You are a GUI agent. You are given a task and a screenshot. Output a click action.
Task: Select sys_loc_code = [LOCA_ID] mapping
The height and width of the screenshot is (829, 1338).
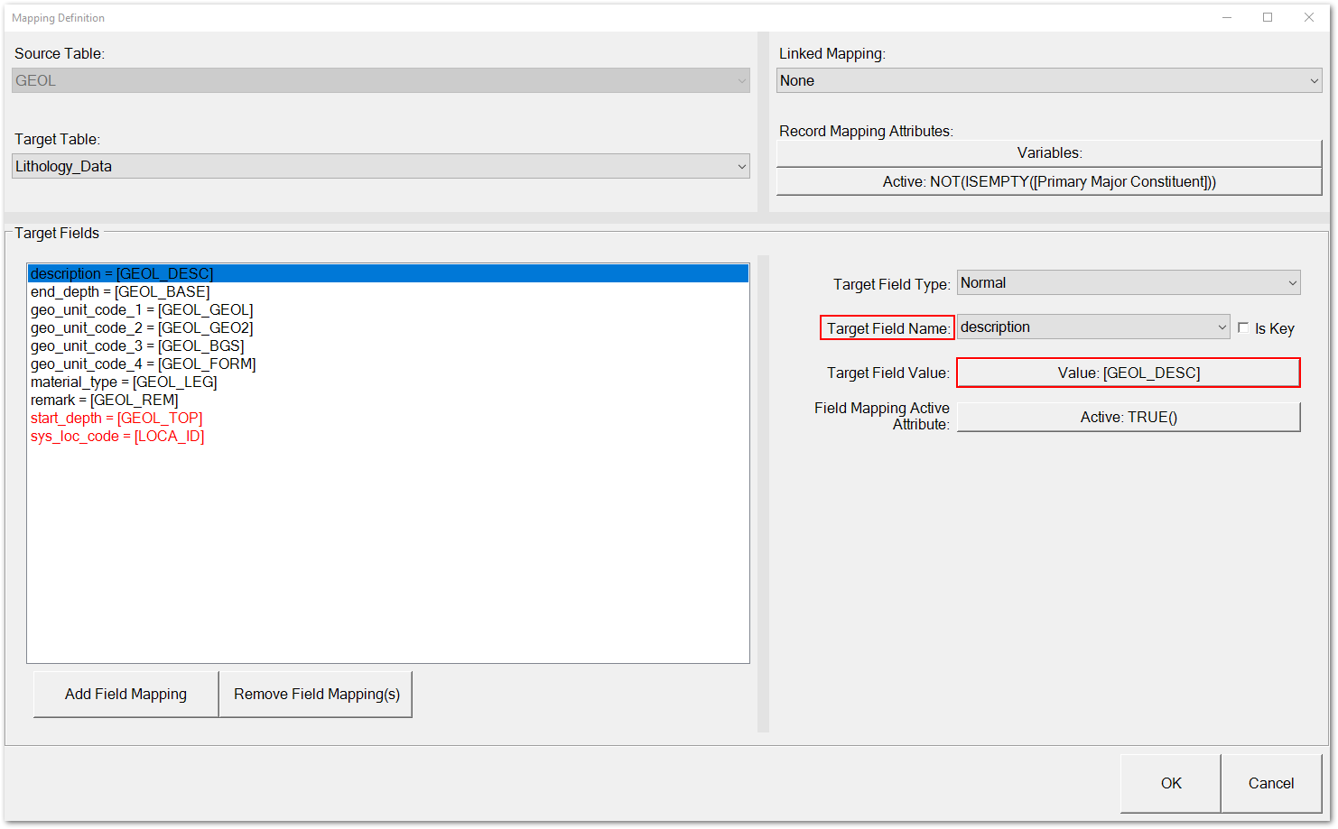pos(388,436)
